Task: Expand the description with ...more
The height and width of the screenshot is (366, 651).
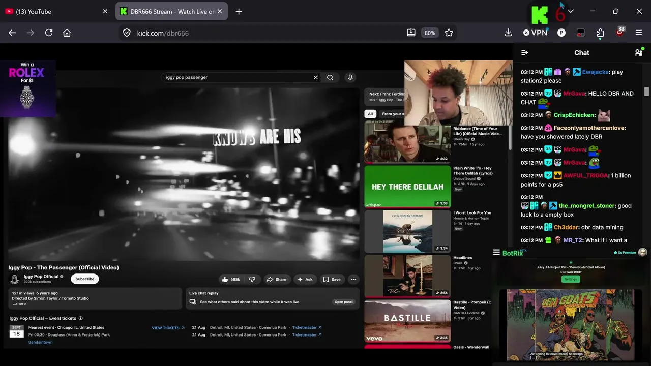Action: (19, 304)
